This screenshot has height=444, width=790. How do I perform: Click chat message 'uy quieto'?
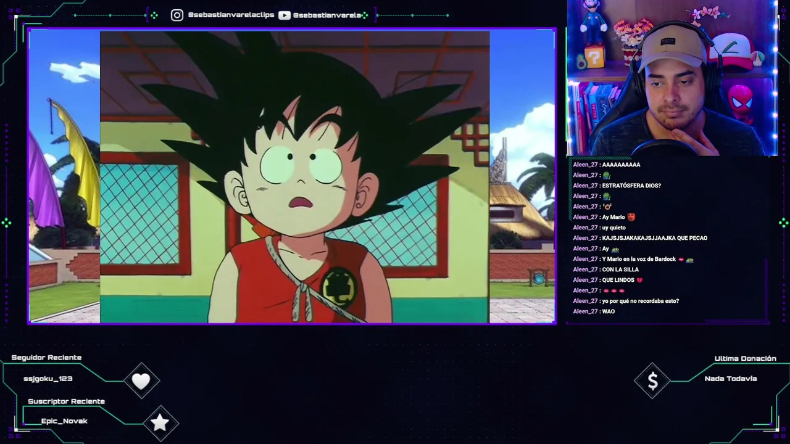(x=614, y=228)
